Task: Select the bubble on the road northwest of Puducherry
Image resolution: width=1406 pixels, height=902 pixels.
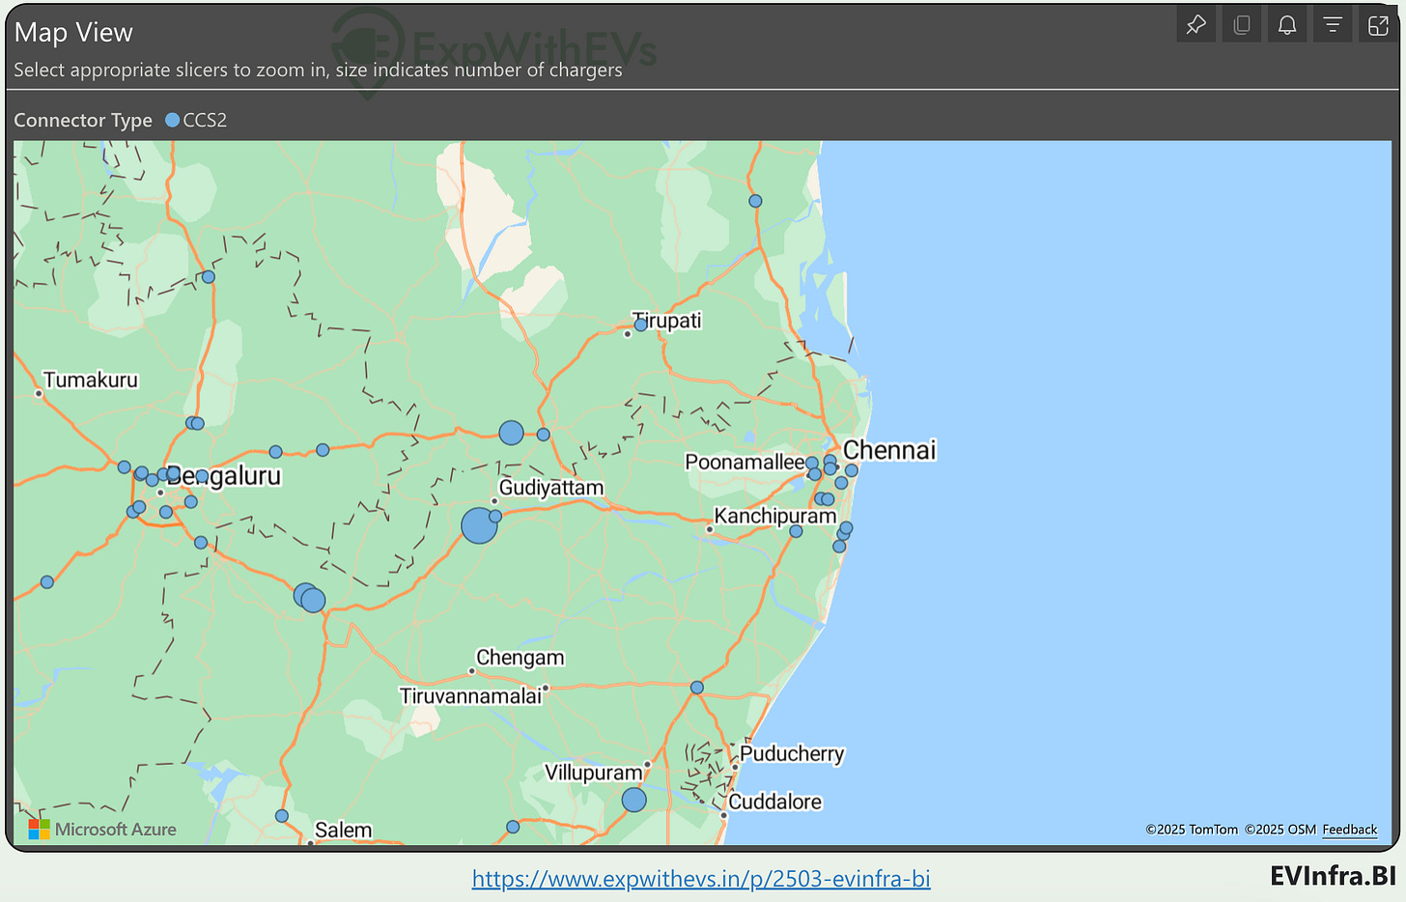Action: click(697, 688)
